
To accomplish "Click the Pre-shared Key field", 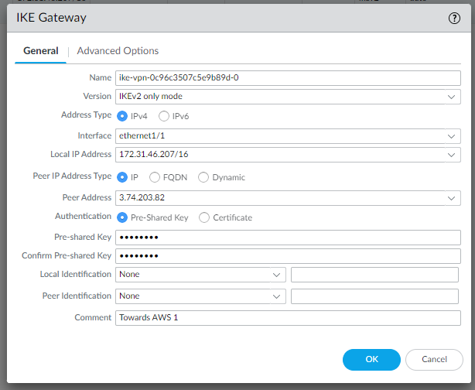I will [x=287, y=237].
